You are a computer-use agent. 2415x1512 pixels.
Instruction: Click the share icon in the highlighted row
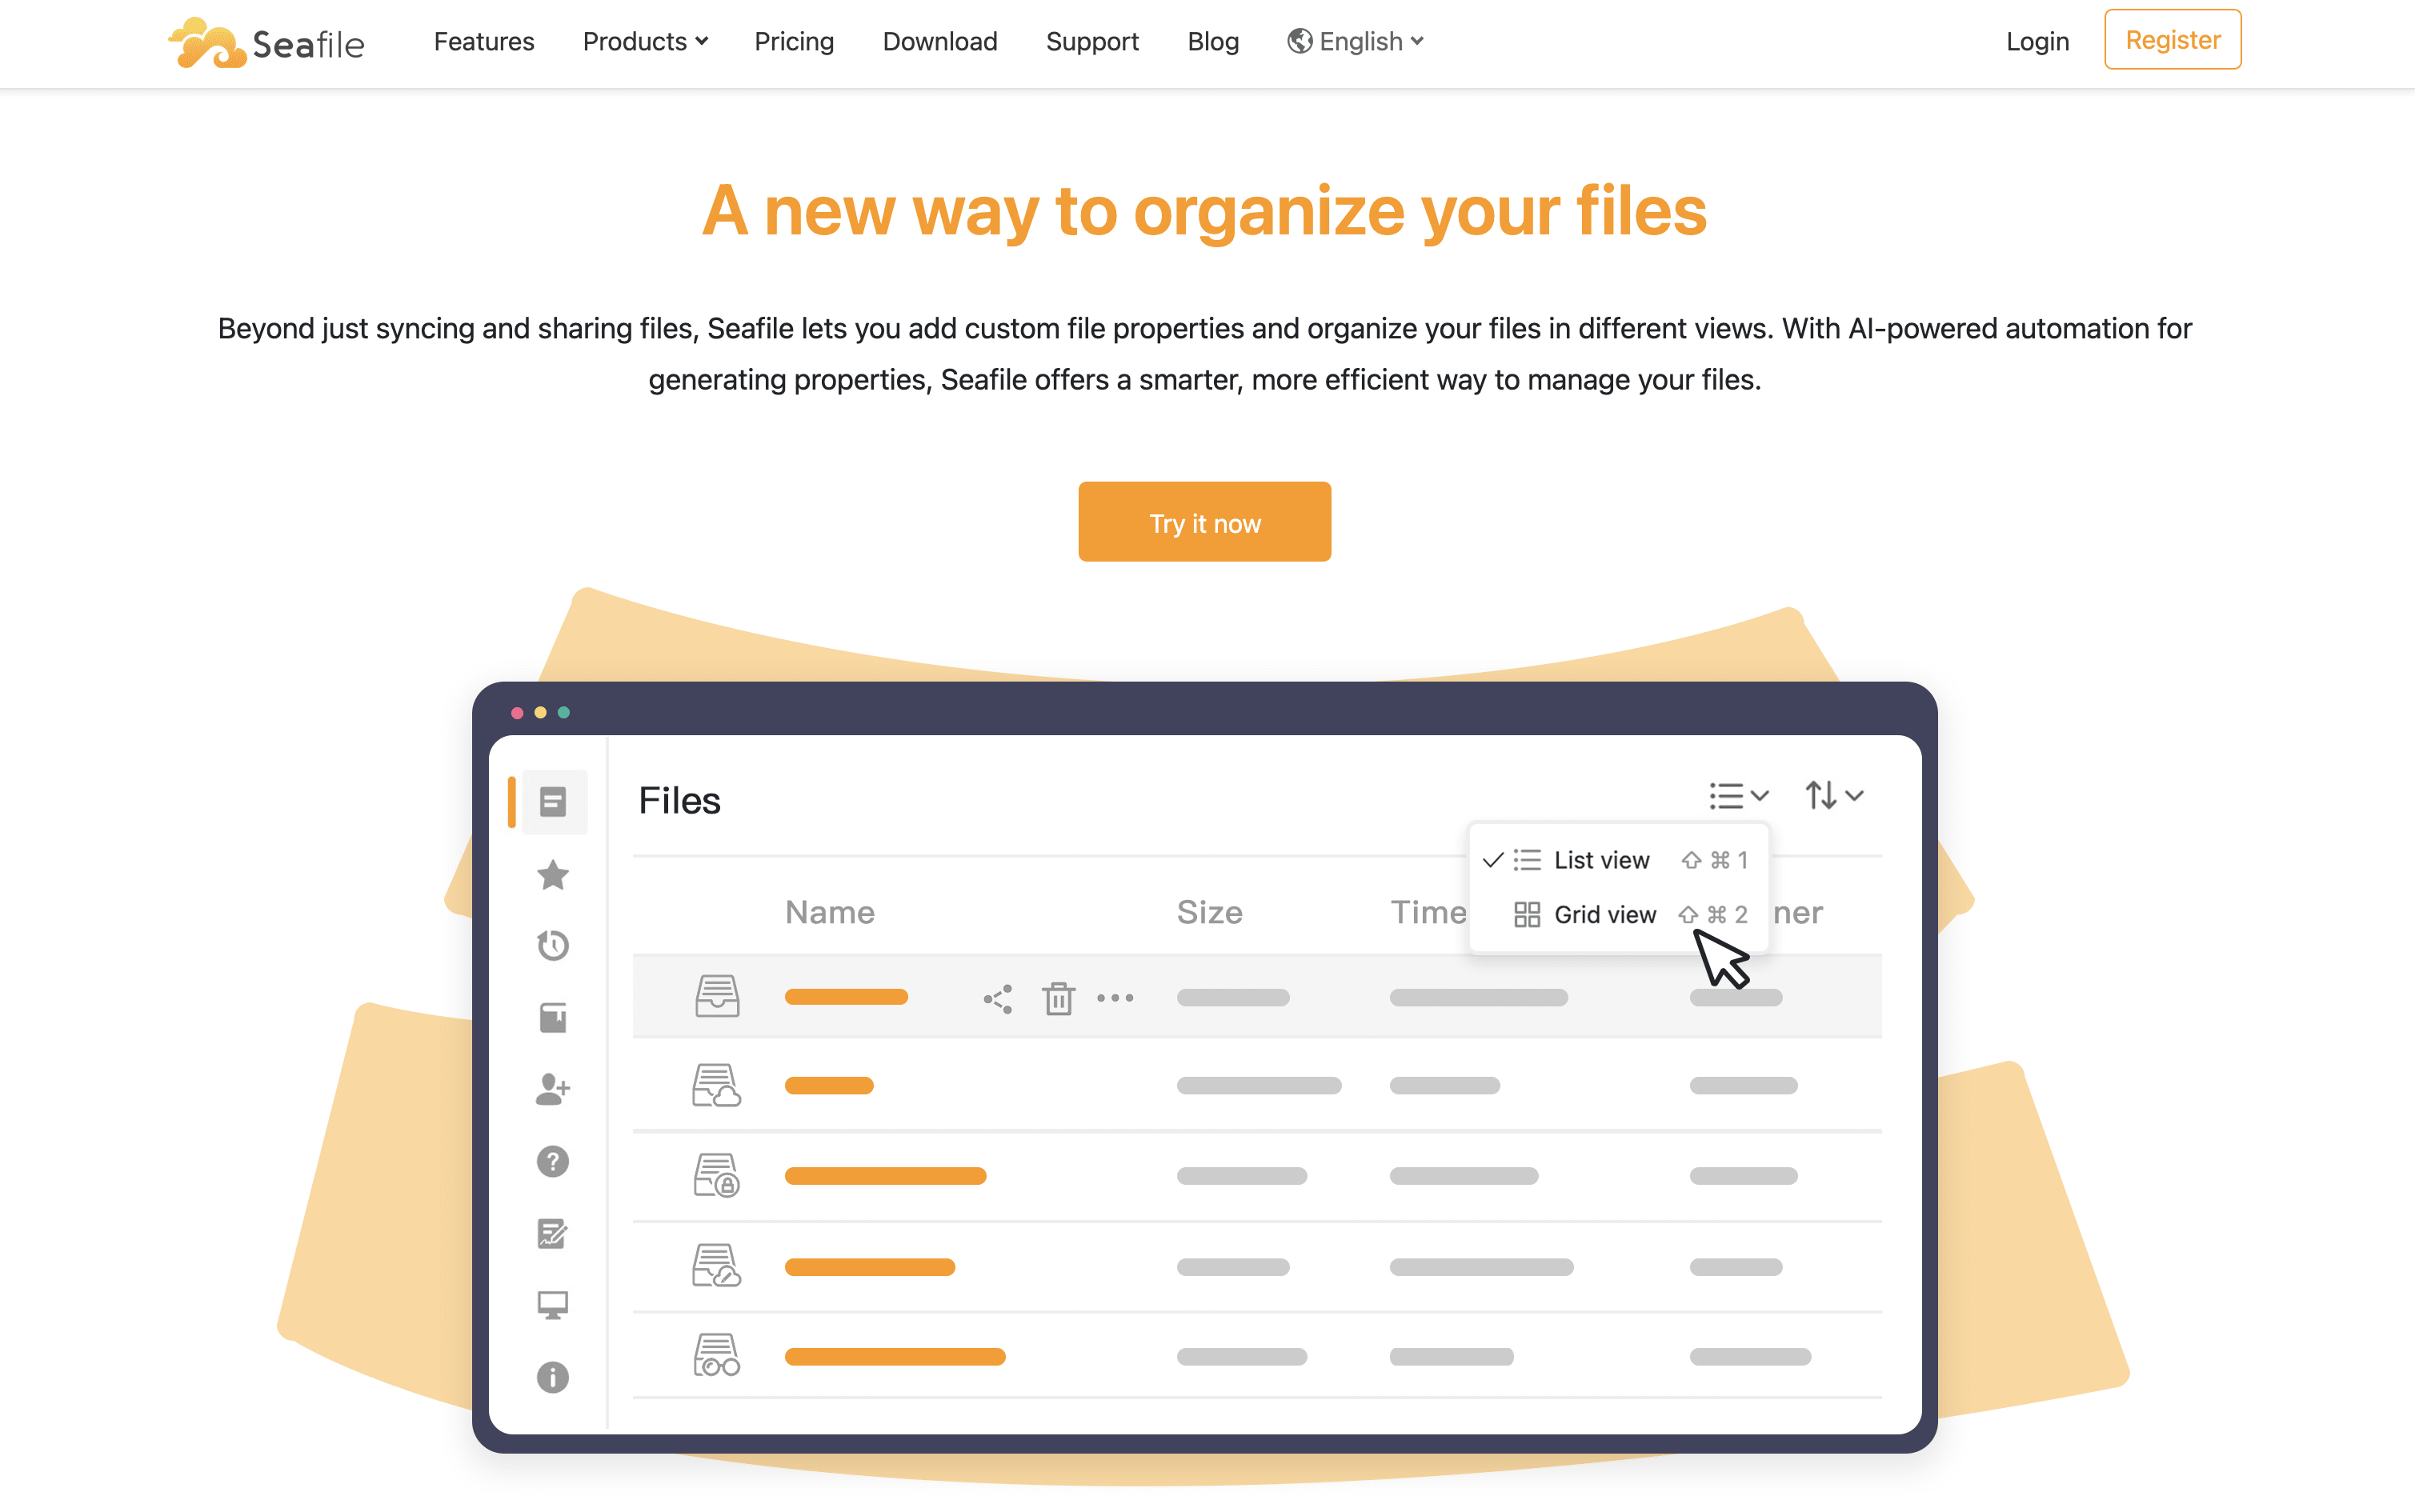pos(998,998)
